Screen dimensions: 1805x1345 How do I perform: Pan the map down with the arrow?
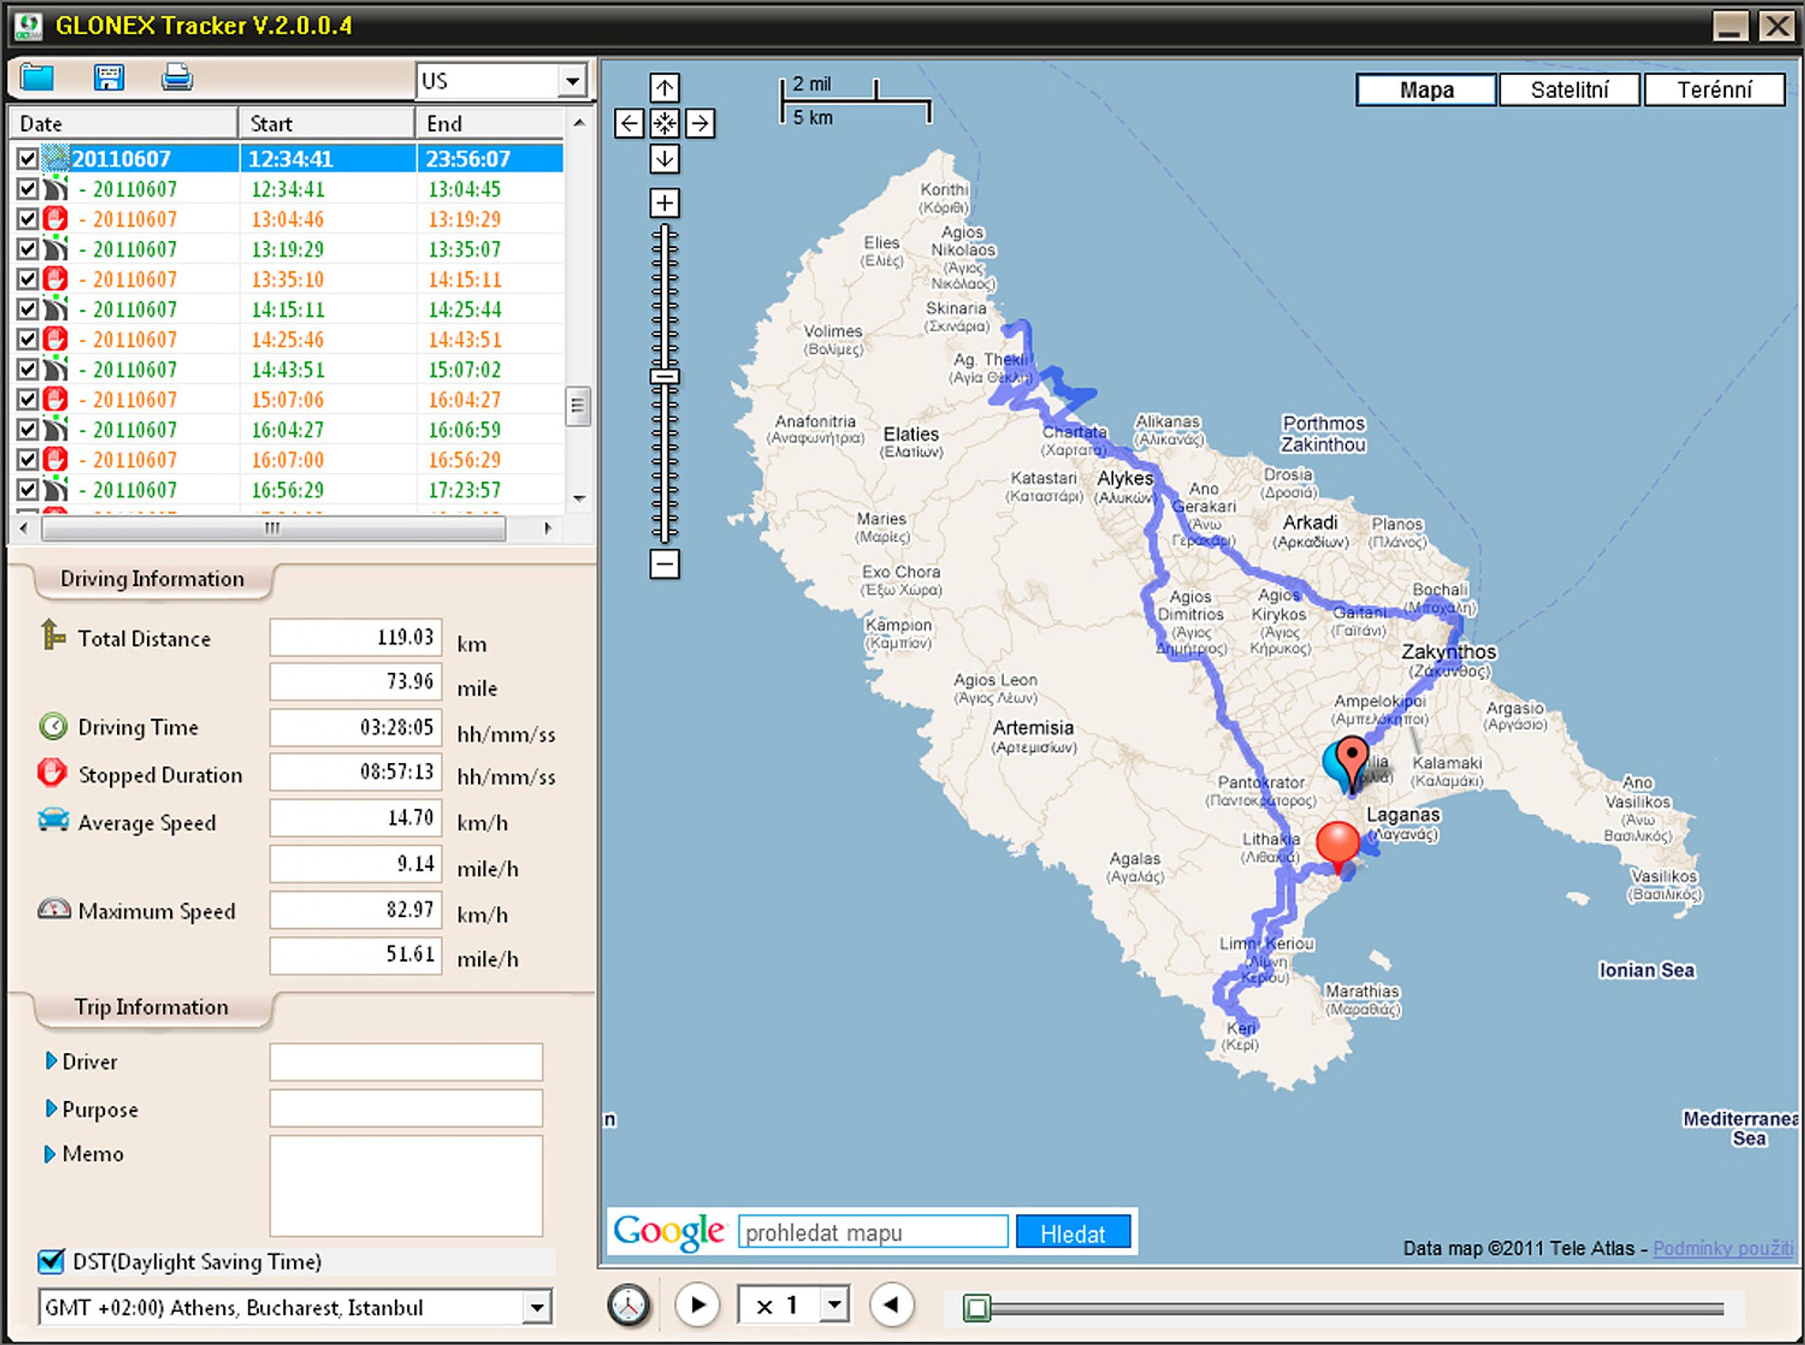pos(664,159)
